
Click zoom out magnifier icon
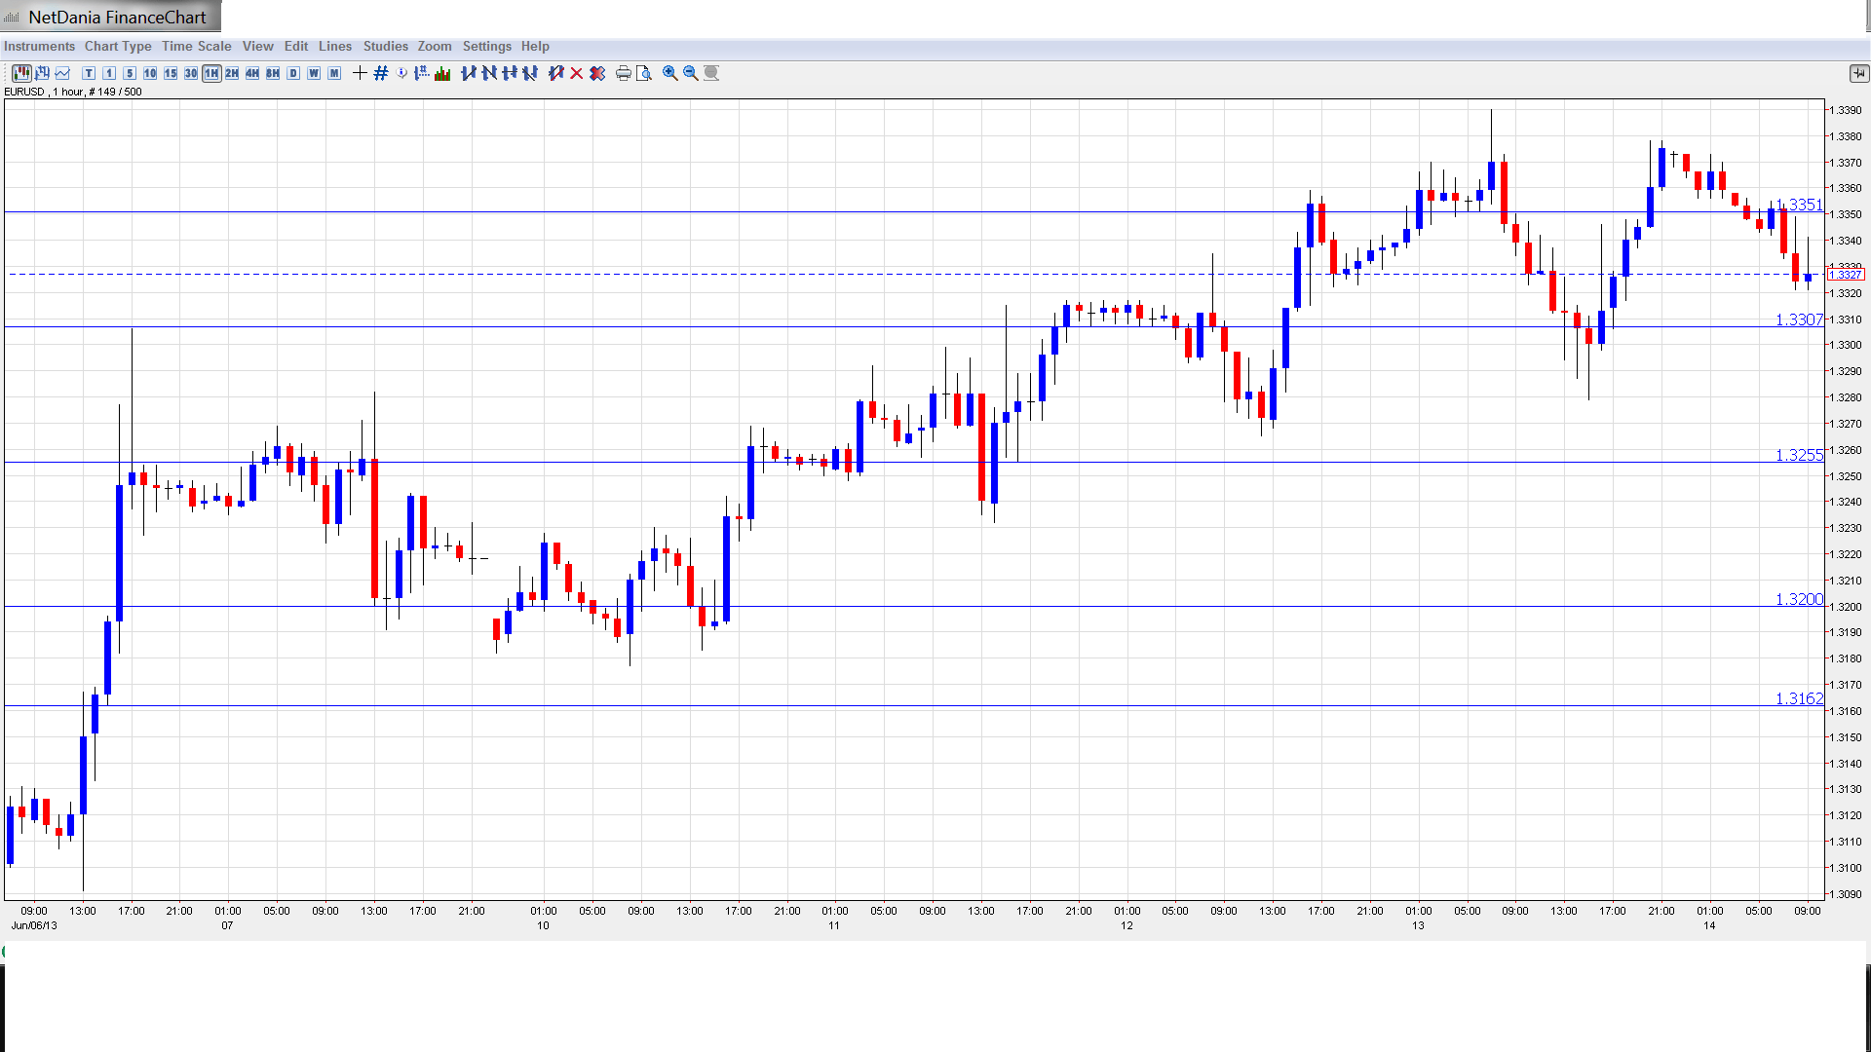[x=691, y=73]
